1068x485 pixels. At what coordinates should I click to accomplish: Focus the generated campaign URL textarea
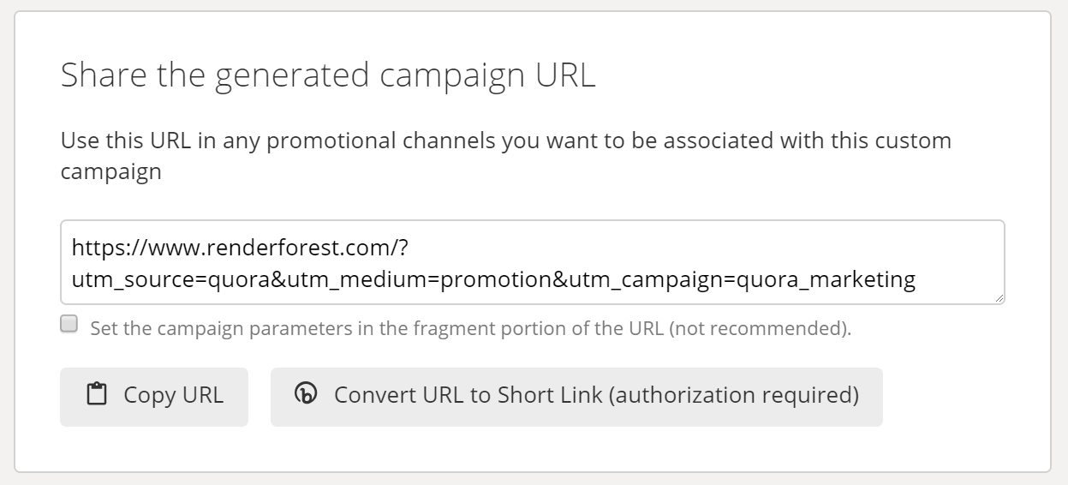pyautogui.click(x=532, y=262)
